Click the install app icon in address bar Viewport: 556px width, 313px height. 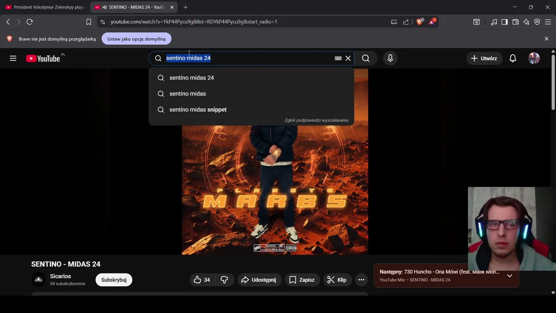(394, 22)
